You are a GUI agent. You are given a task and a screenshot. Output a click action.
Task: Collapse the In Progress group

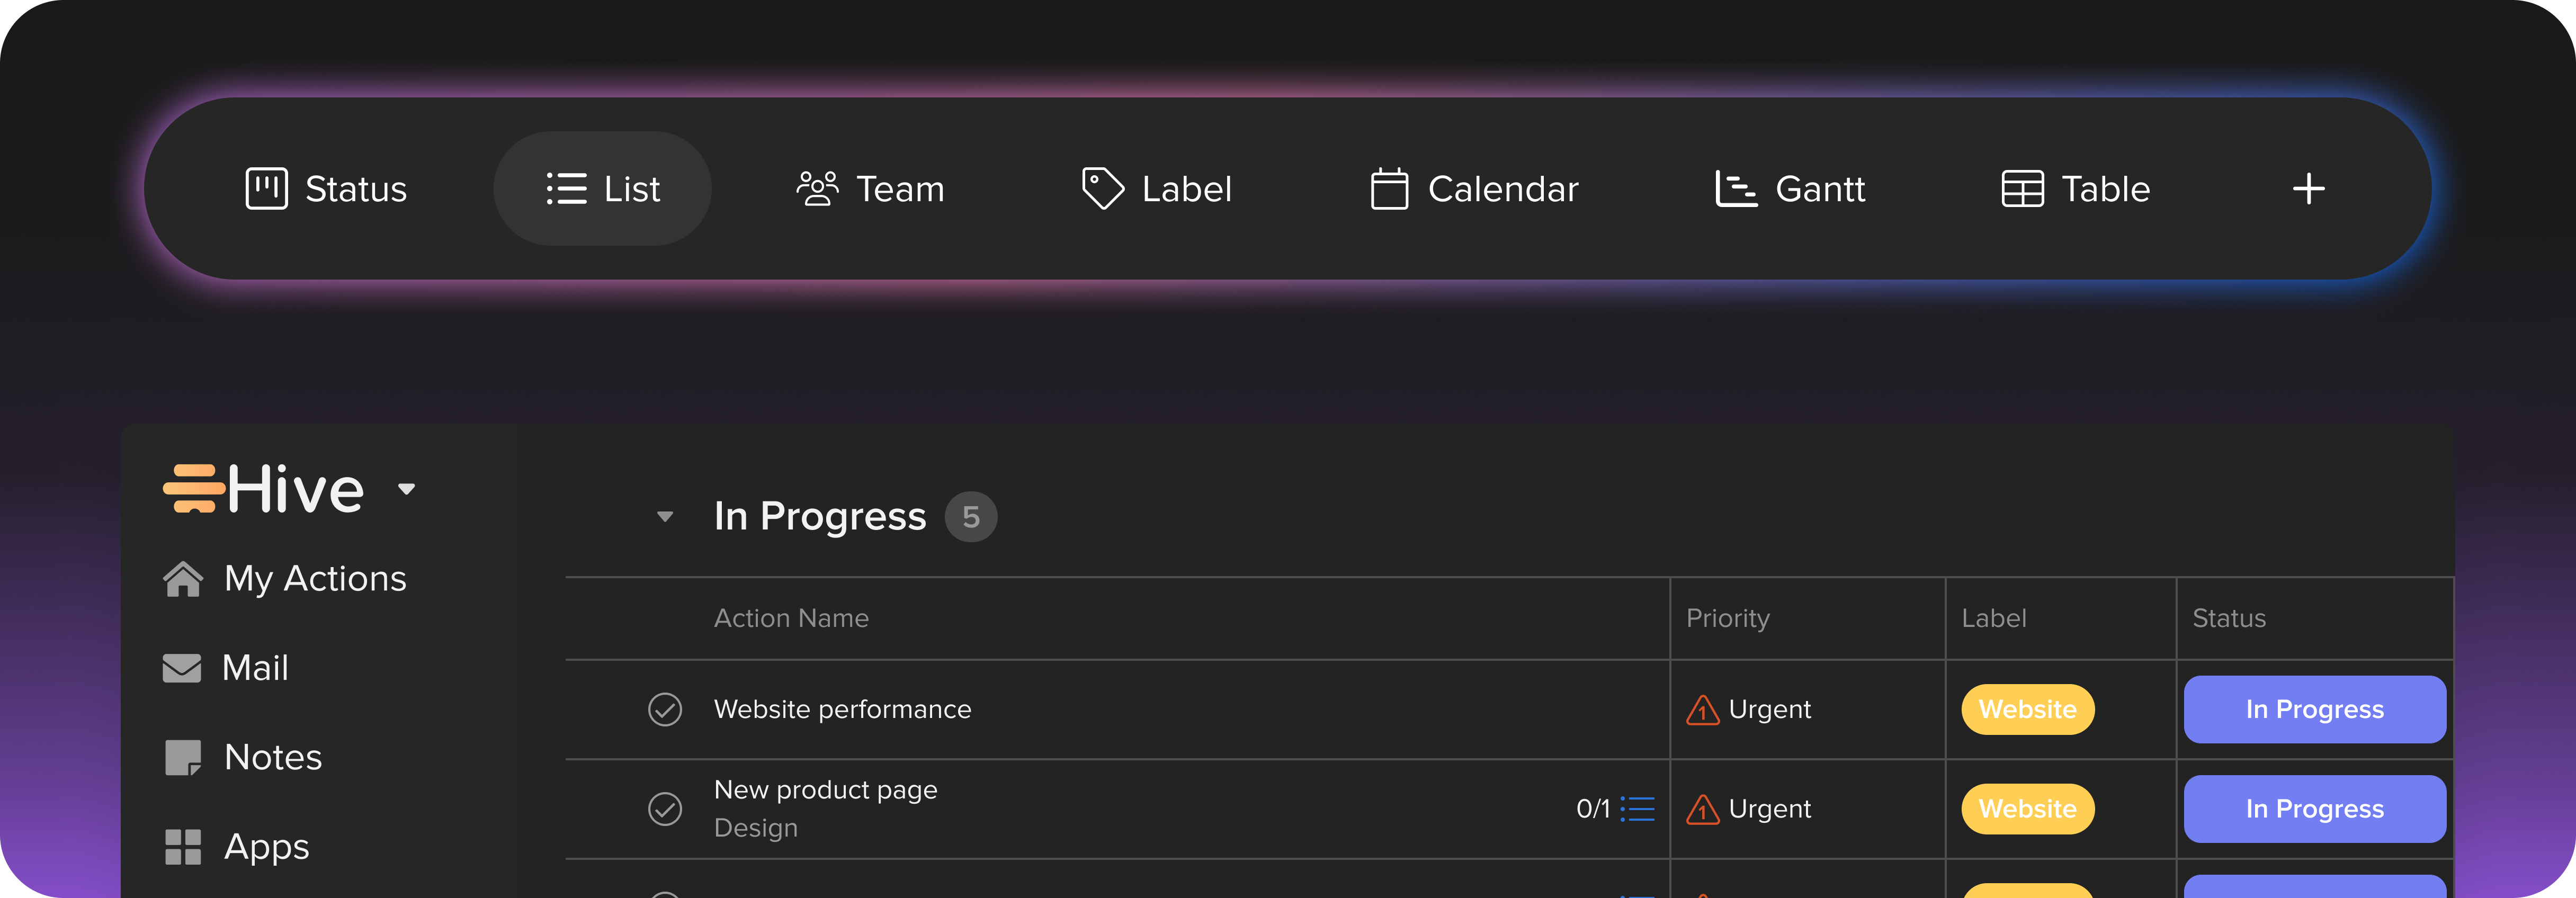665,517
